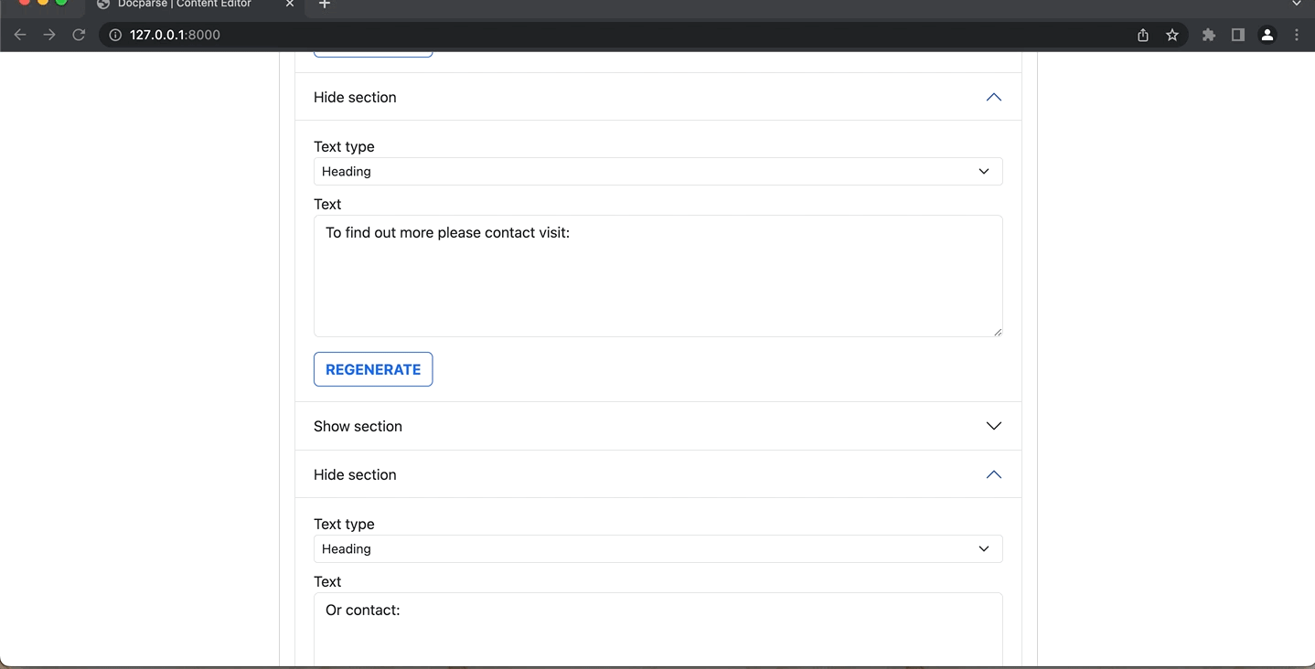The width and height of the screenshot is (1315, 669).
Task: Open the first Heading text type dropdown
Action: (x=657, y=171)
